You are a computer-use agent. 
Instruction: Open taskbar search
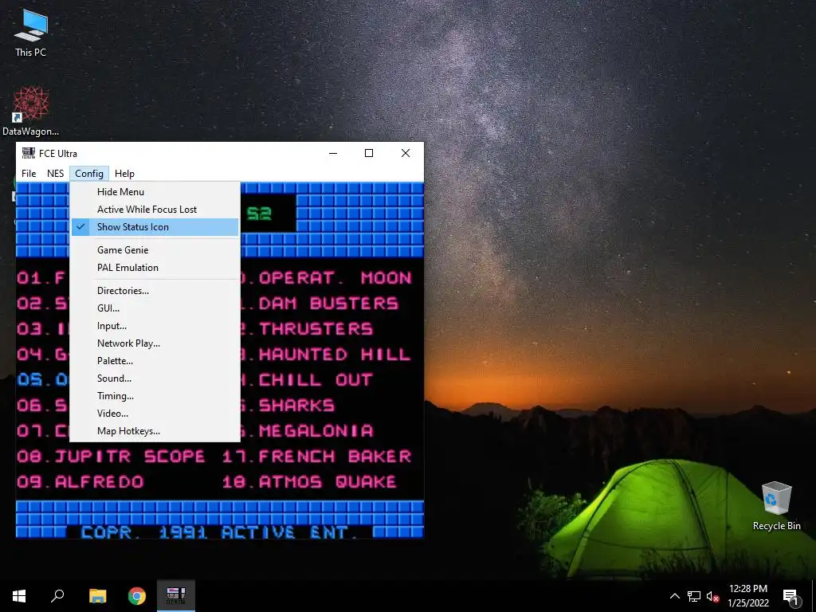[x=57, y=596]
